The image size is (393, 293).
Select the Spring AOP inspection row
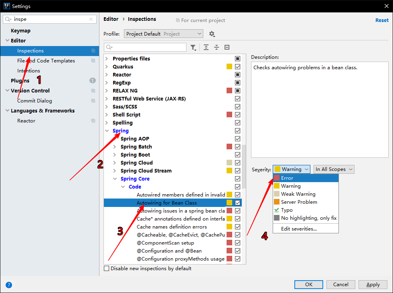pyautogui.click(x=173, y=138)
